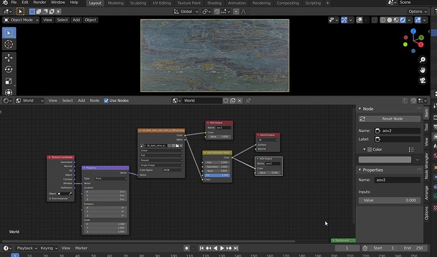Toggle the camera view icon
The height and width of the screenshot is (257, 437).
(422, 81)
